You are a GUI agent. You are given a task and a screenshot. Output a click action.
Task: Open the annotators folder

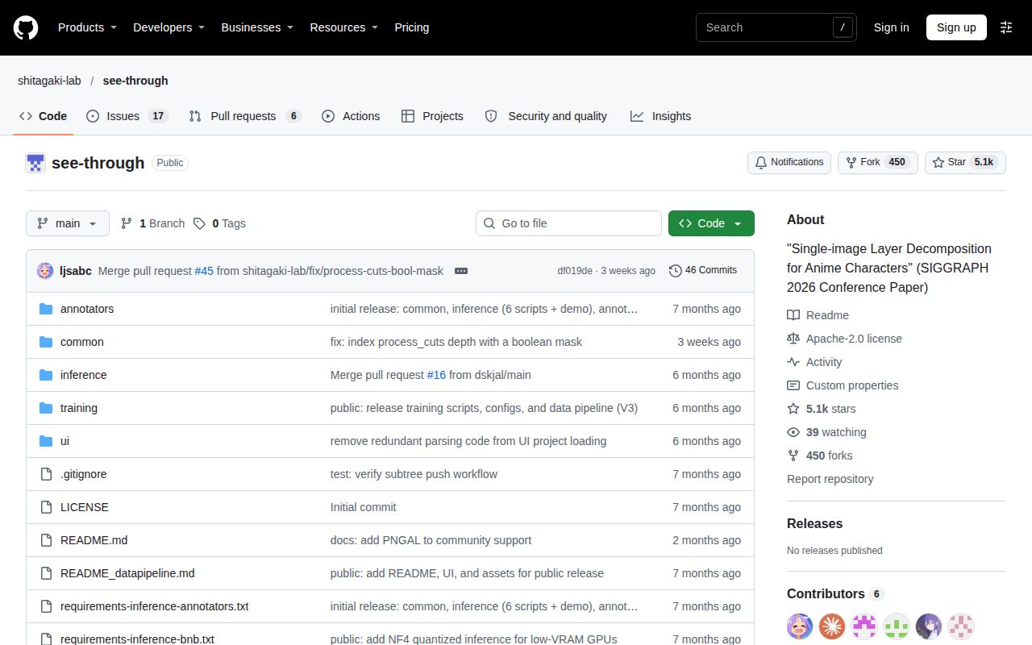[87, 309]
